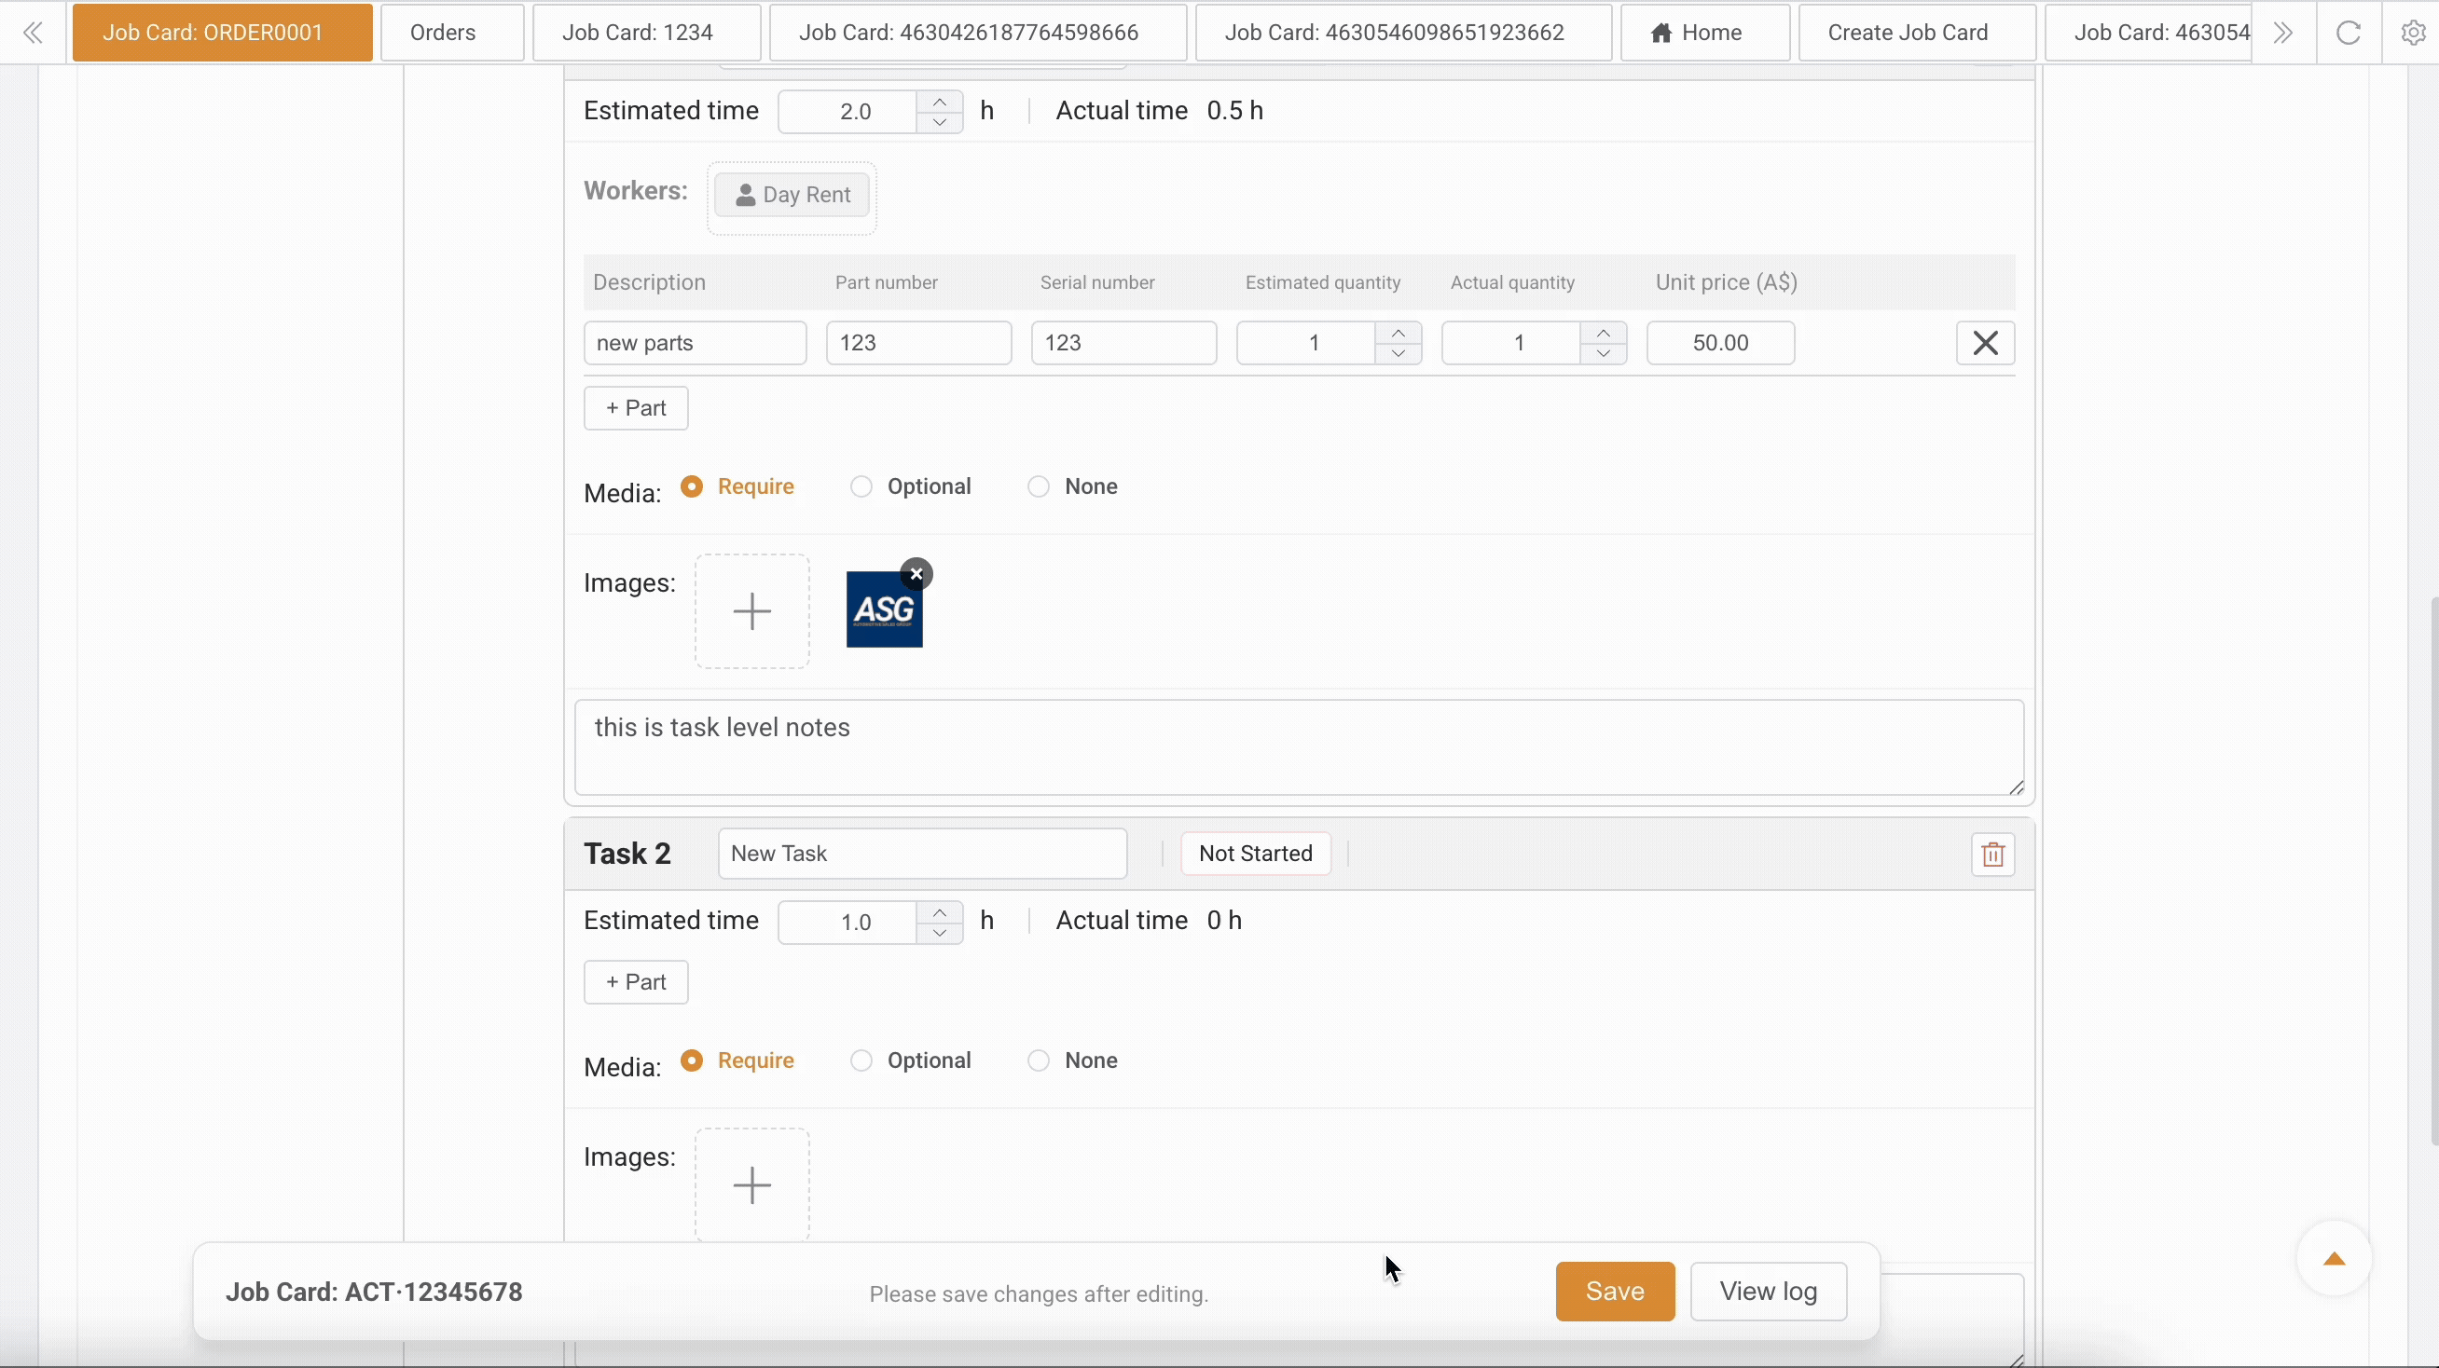2439x1368 pixels.
Task: Click the scroll-to-top arrow button
Action: [x=2333, y=1258]
